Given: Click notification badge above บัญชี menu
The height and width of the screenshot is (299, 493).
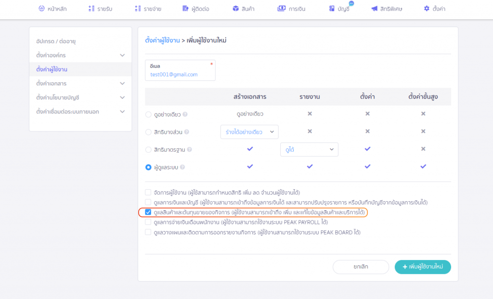Looking at the screenshot, I should pos(351,3).
